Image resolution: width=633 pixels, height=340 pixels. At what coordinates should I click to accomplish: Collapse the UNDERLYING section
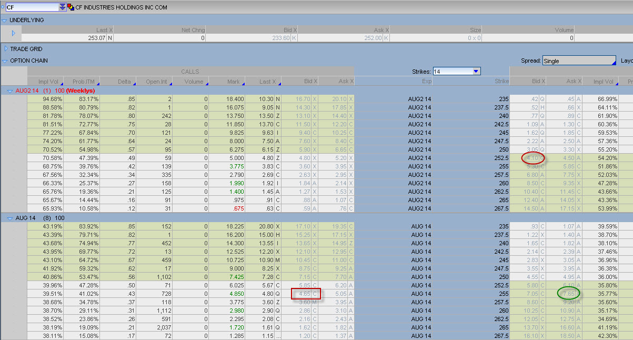click(x=5, y=20)
